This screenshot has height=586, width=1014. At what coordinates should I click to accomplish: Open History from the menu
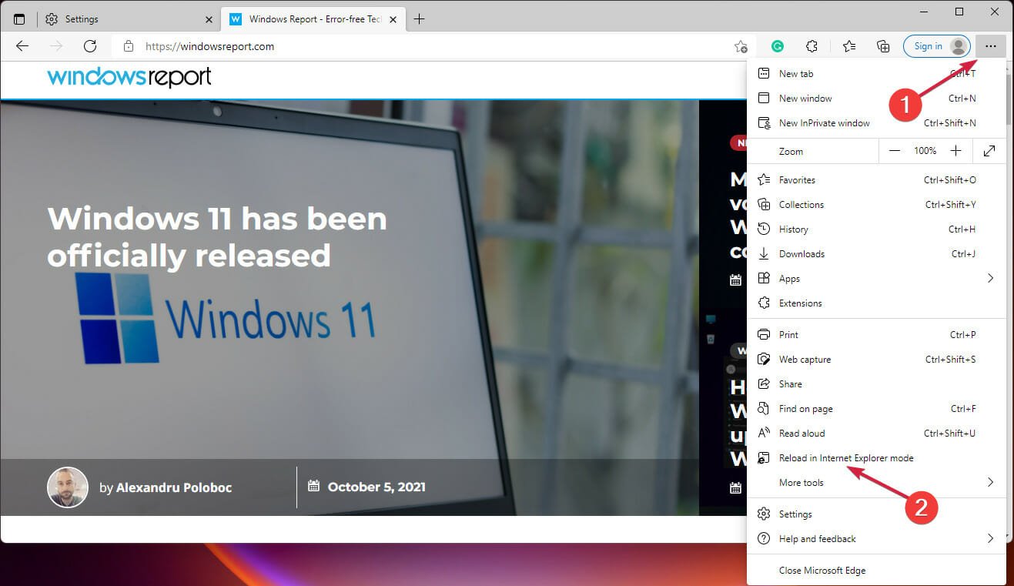[876, 229]
